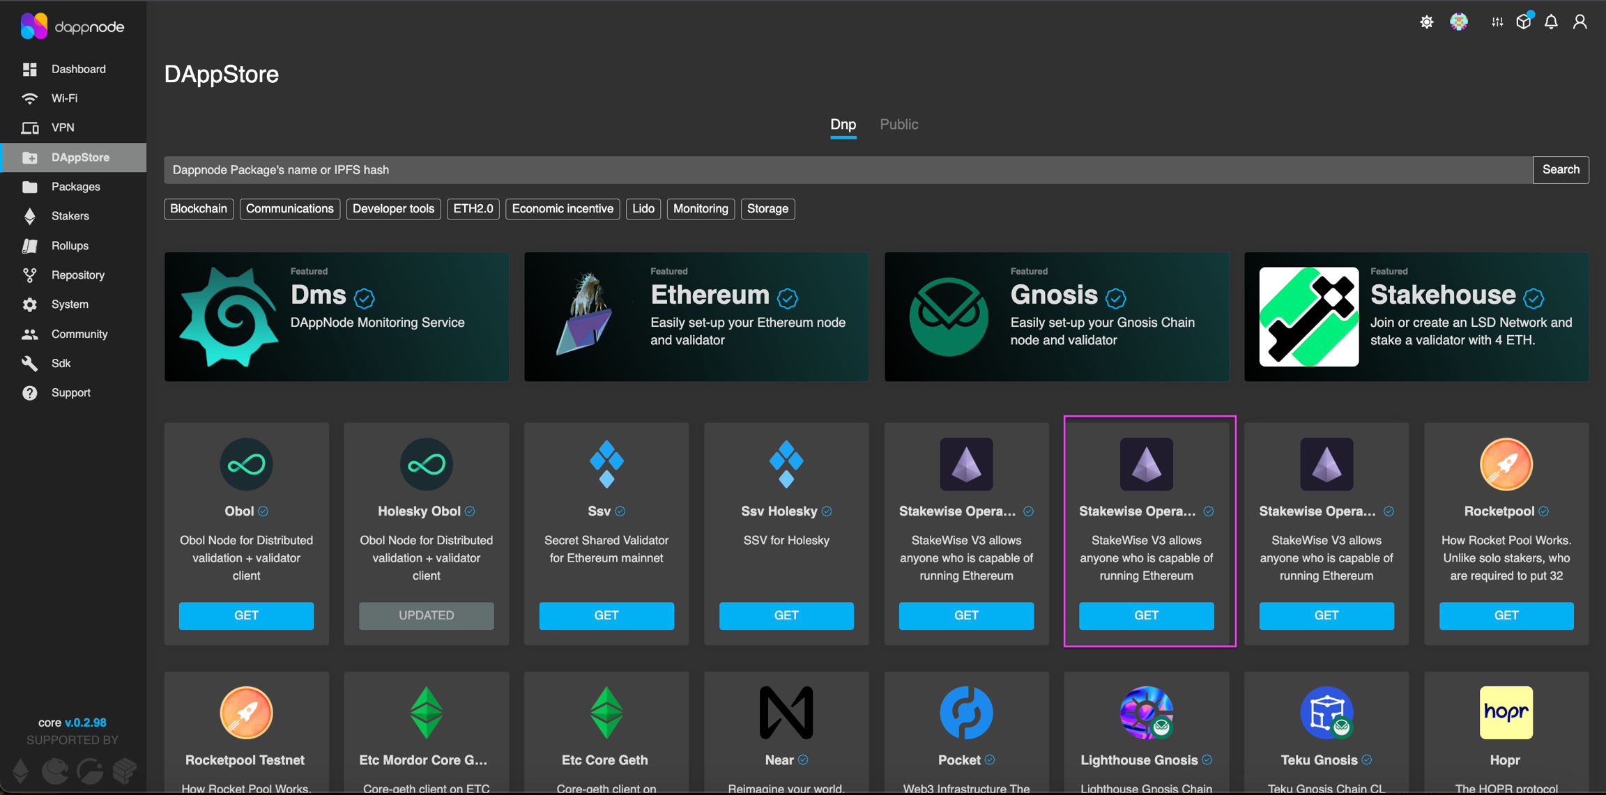
Task: Open the Wi-Fi sidebar item
Action: (64, 98)
